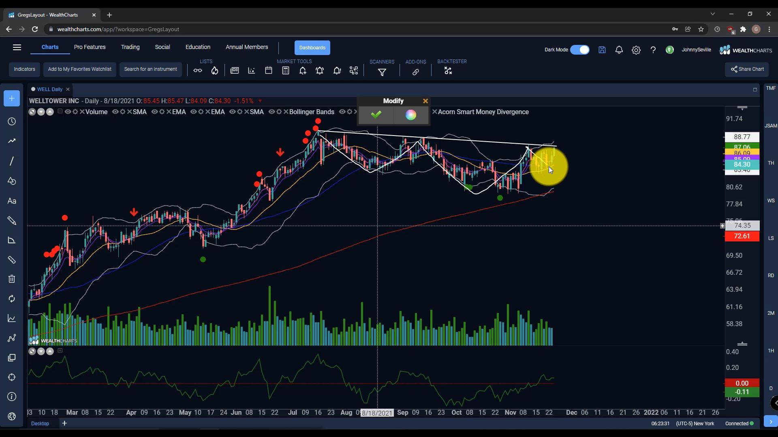Collapse indicator list minus box
The height and width of the screenshot is (437, 778).
(x=60, y=112)
